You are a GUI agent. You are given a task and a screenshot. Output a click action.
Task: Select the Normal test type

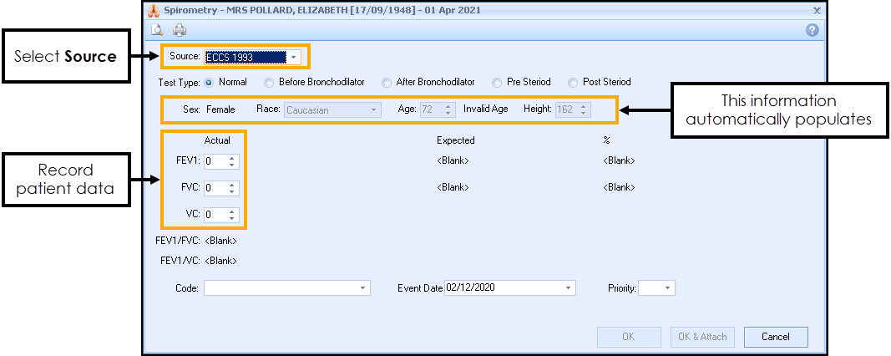(x=209, y=82)
